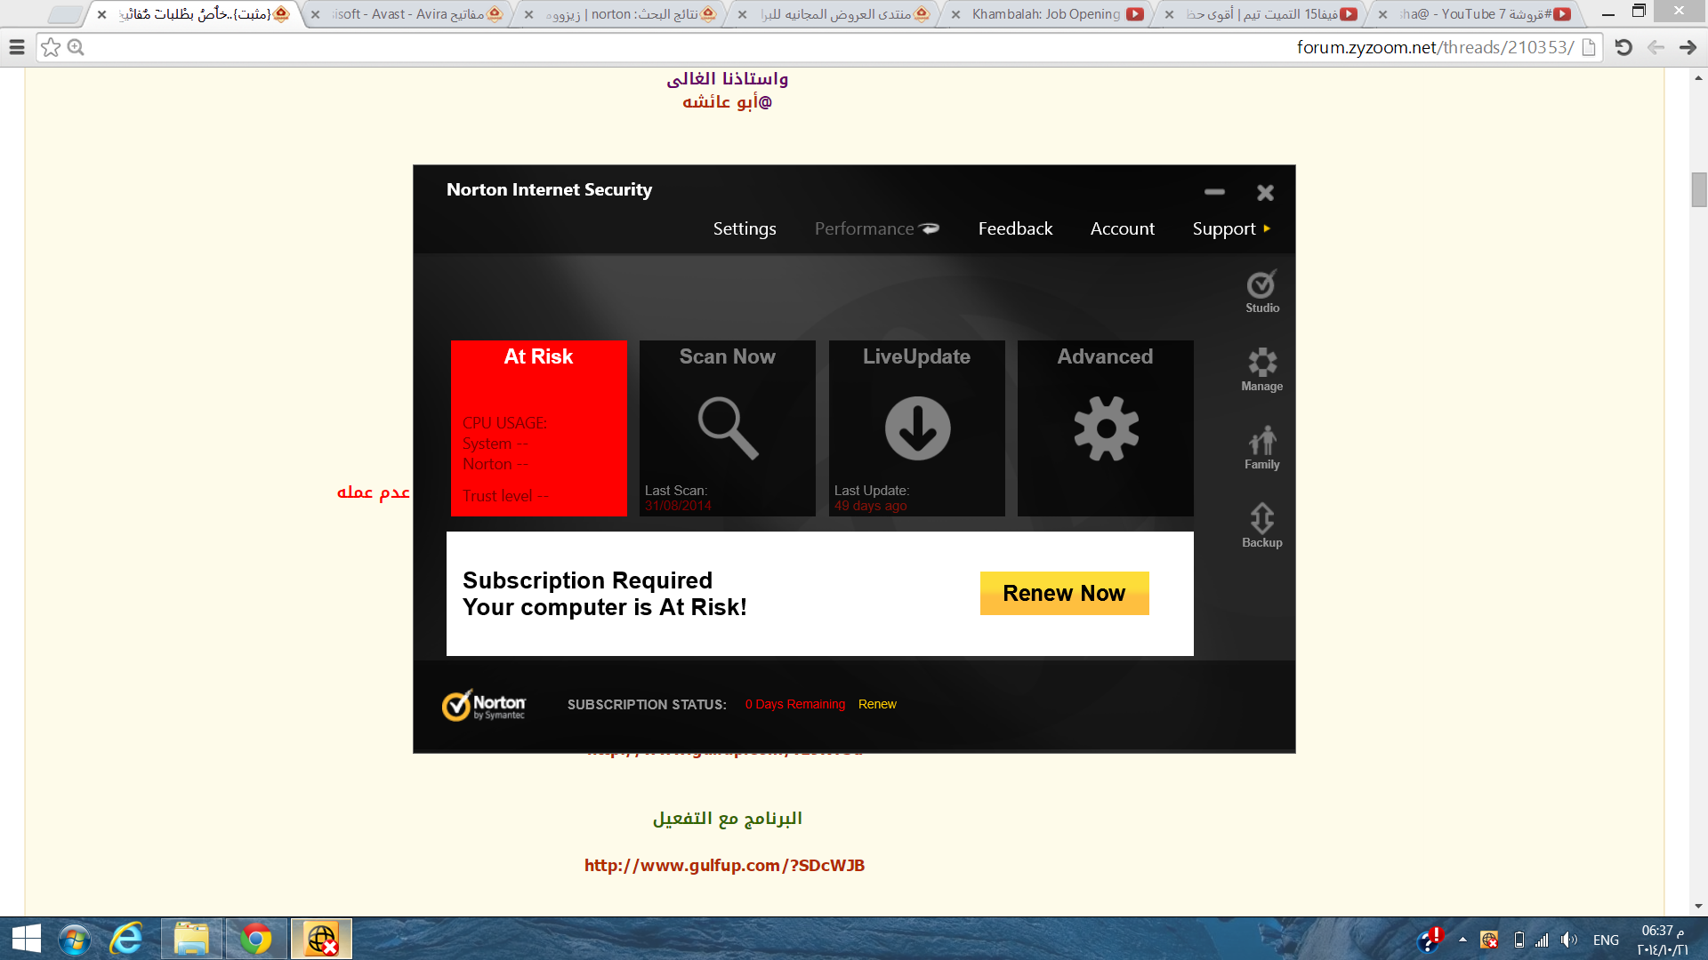Image resolution: width=1708 pixels, height=960 pixels.
Task: Switch to the YouTube 7 tab
Action: 1476,14
